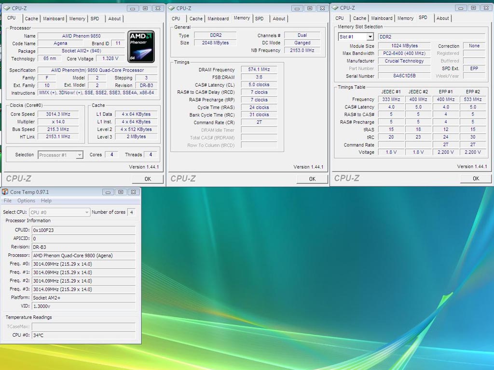This screenshot has height=370, width=494.
Task: Click the CPU #0 temperature reading '34°C'
Action: click(83, 335)
